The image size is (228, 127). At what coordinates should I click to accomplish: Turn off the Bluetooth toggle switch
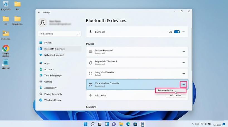click(x=177, y=32)
